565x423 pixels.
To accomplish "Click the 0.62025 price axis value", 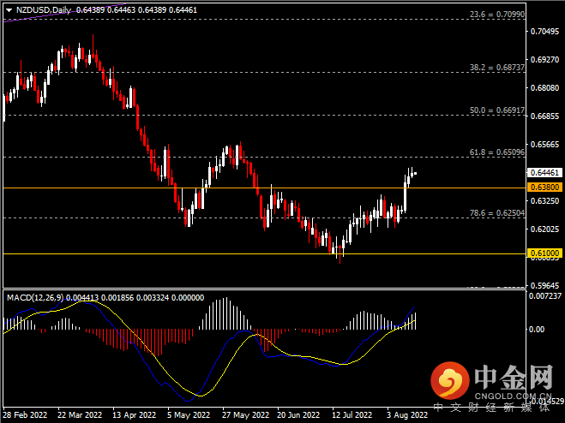I will pos(544,229).
